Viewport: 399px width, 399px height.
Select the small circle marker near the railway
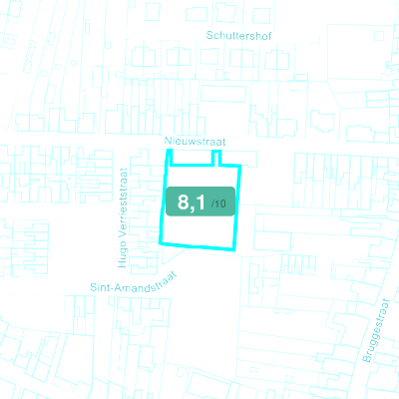pos(74,63)
